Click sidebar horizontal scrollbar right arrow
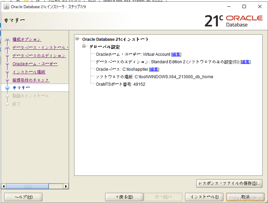This screenshot has width=268, height=203. [x=66, y=186]
